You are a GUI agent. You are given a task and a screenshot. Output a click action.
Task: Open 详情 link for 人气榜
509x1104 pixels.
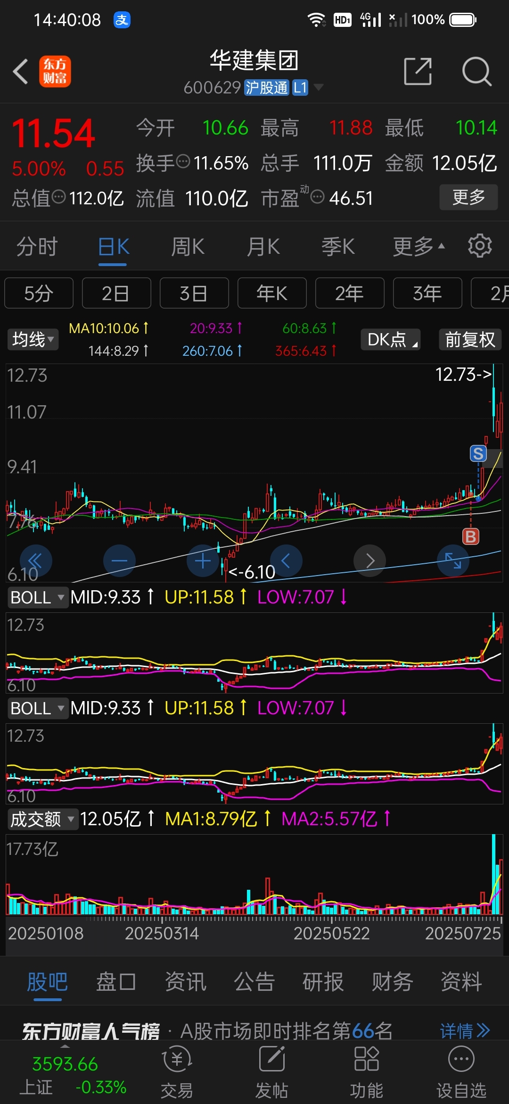[x=465, y=1031]
